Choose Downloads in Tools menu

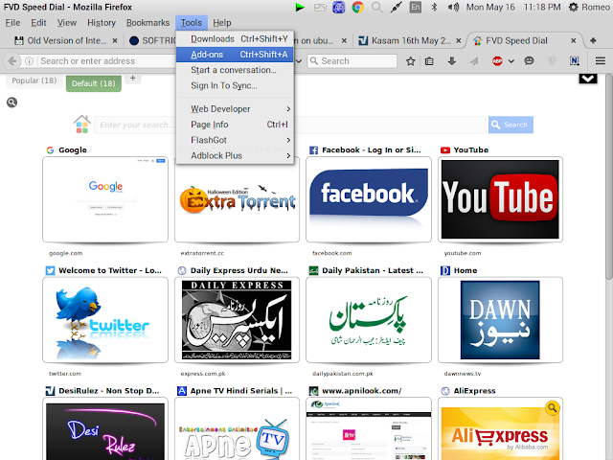235,38
